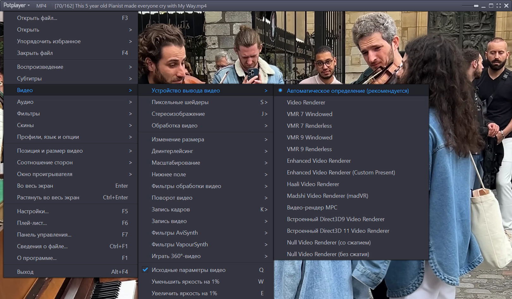
Task: Choose Увеличить яркость на 1%
Action: point(206,293)
